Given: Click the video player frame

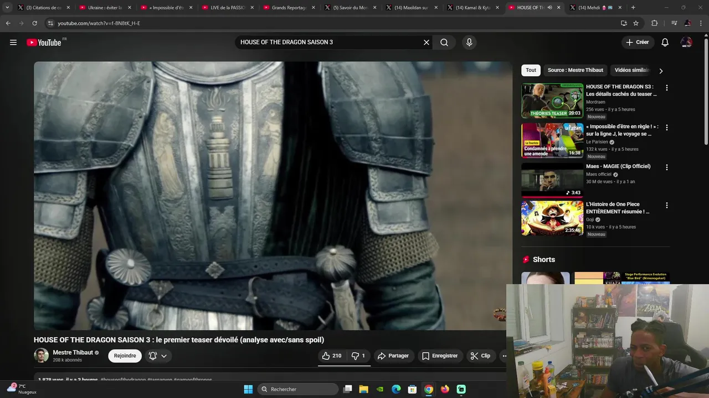Looking at the screenshot, I should click(273, 196).
